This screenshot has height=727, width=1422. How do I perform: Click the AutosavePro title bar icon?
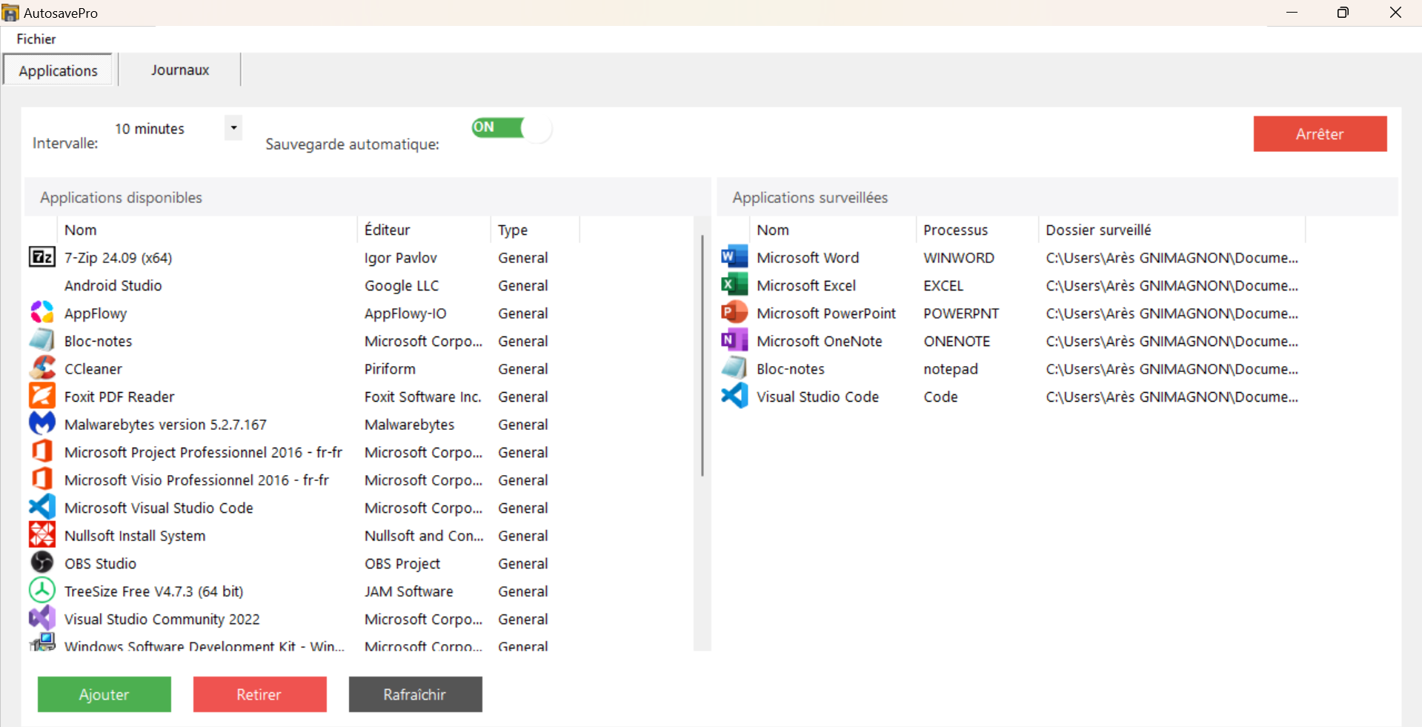[10, 13]
